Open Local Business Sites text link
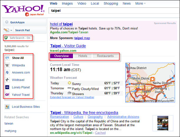Screen dimensions: 180x137 (x=26, y=107)
